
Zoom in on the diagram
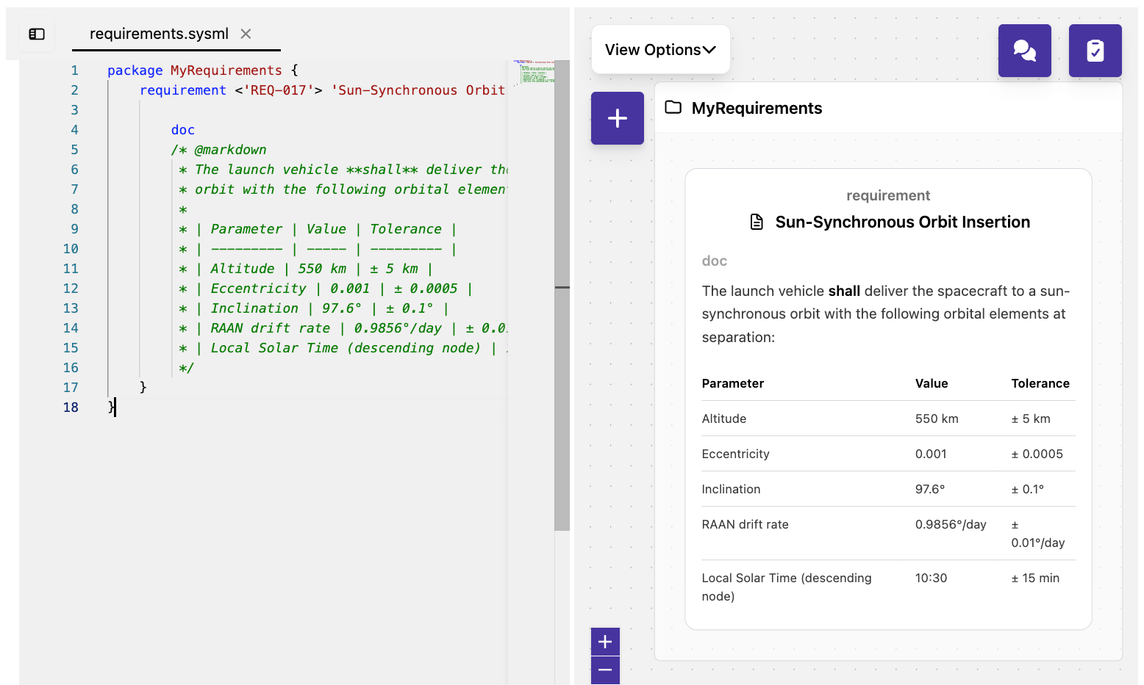pyautogui.click(x=605, y=642)
